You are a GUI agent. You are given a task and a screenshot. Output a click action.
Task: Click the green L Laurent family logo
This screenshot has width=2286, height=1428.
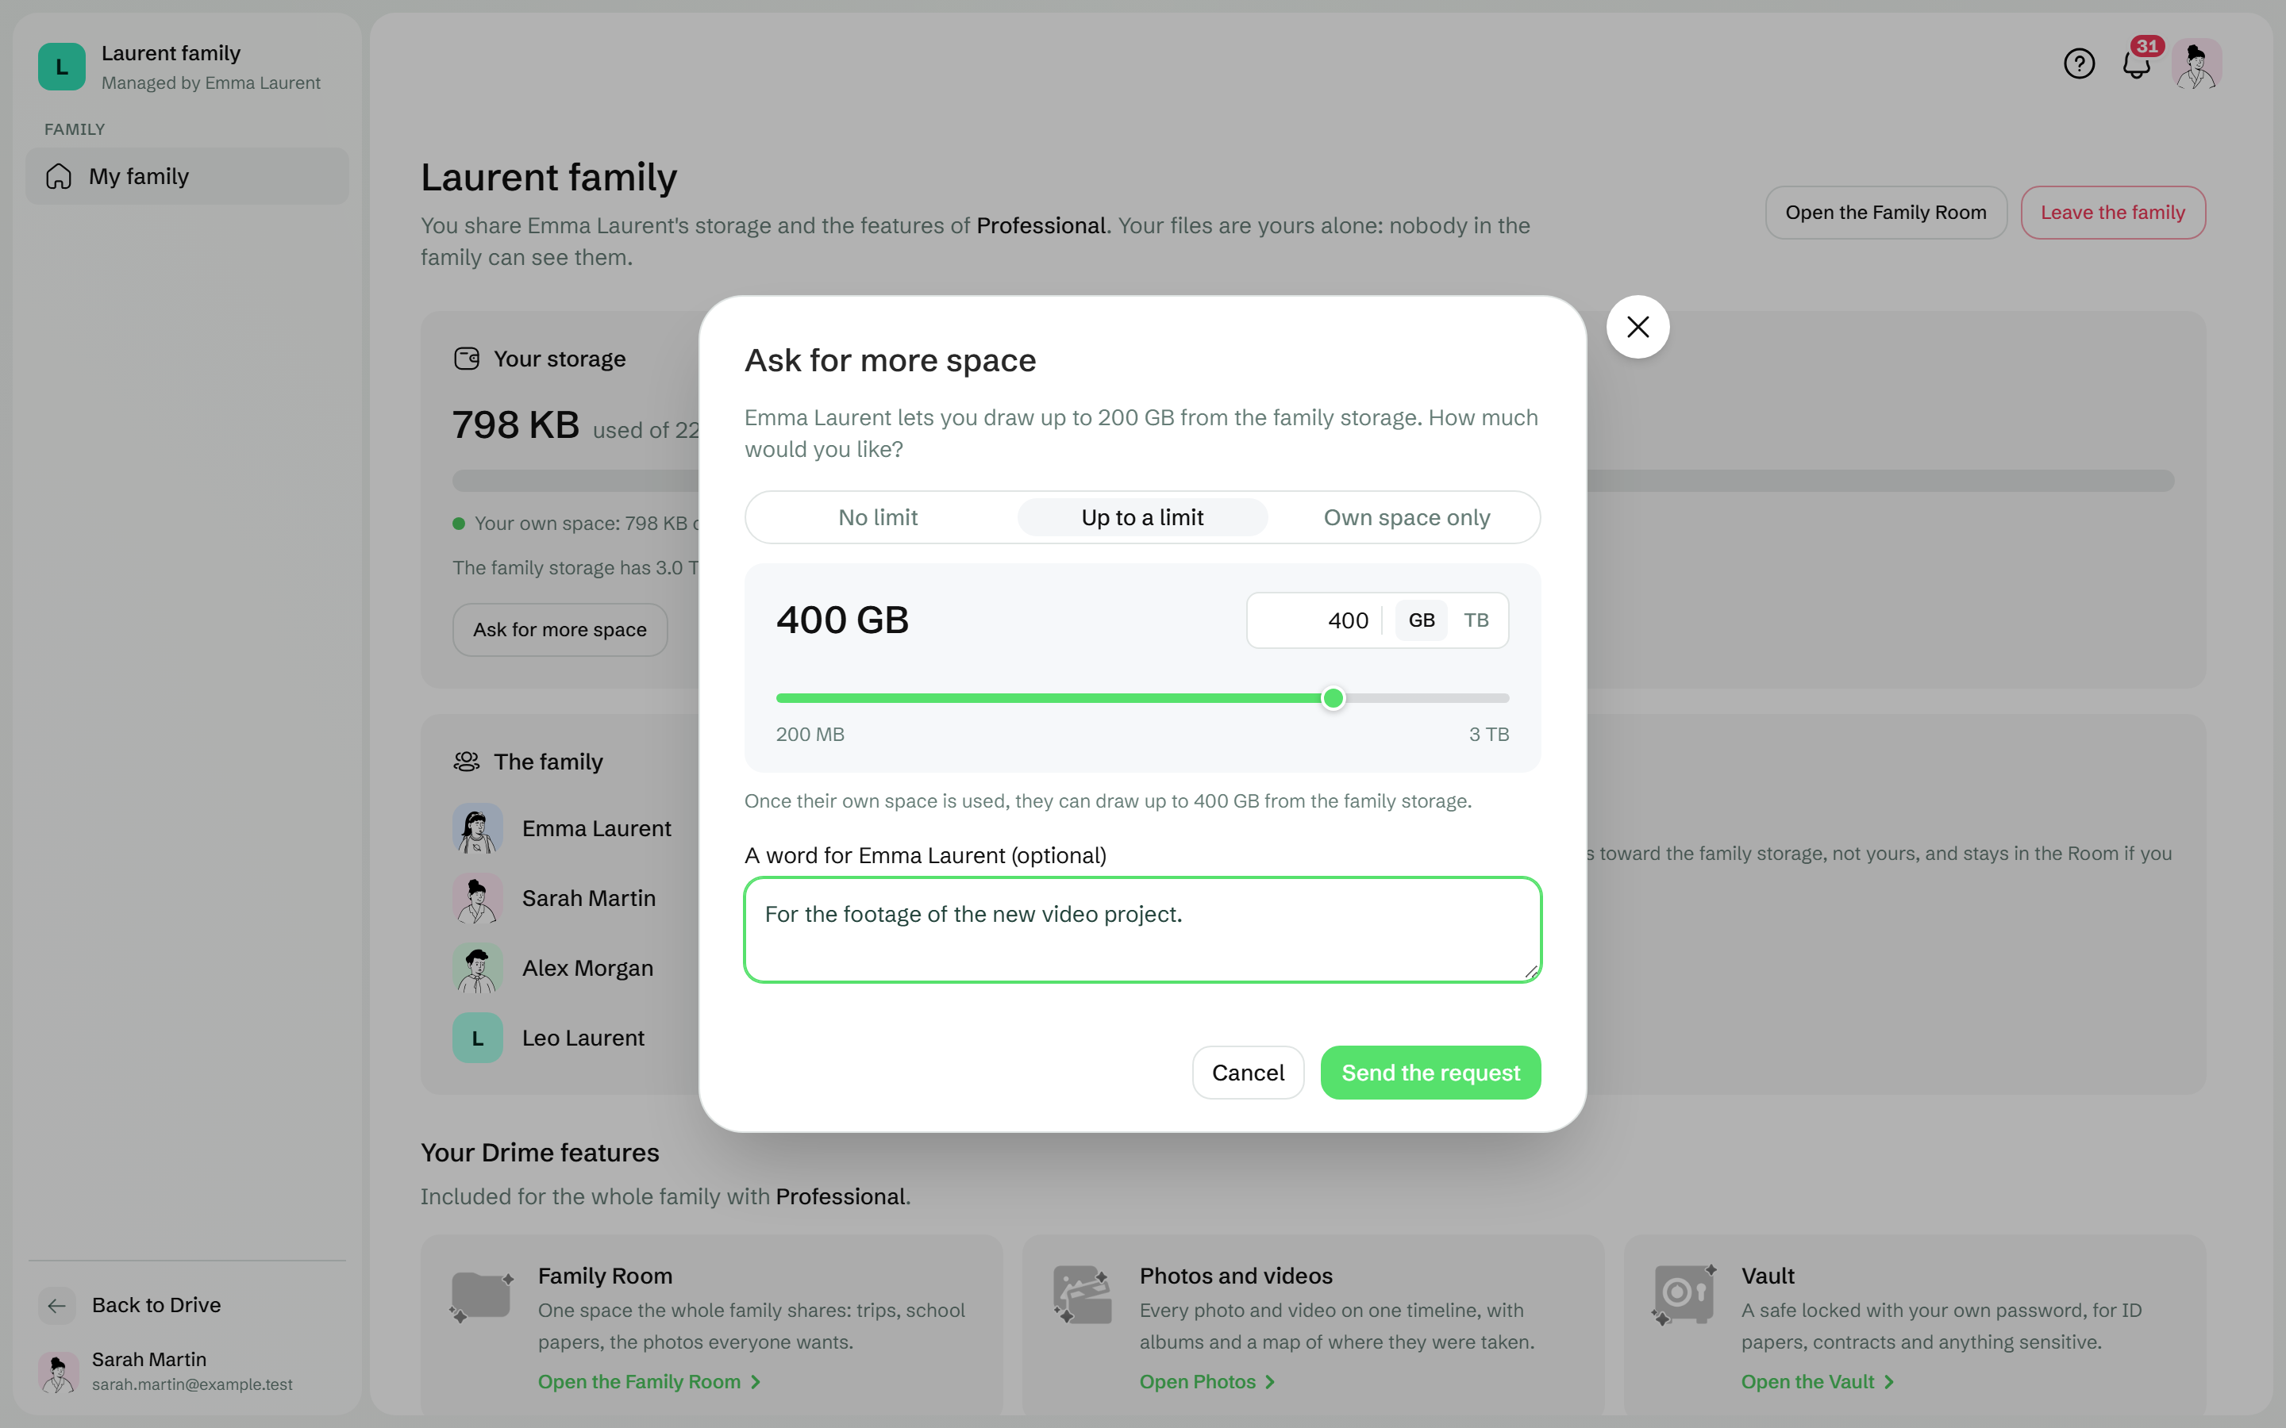[x=61, y=67]
